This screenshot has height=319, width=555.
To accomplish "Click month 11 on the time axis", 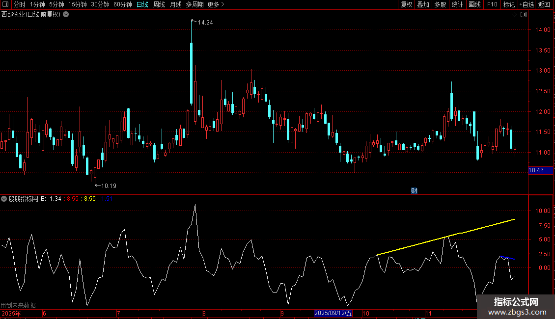I will coord(429,313).
